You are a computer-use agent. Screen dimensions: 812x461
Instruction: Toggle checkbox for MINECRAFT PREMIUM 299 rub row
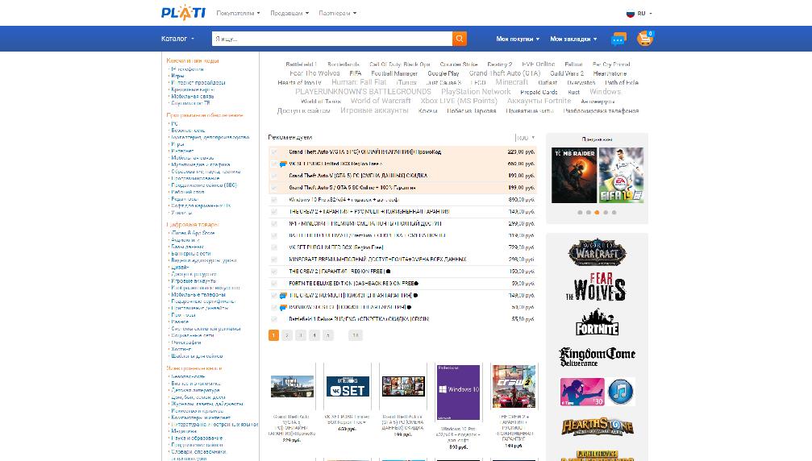coord(274,223)
